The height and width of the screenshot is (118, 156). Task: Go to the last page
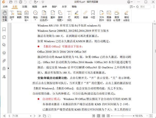point(39,116)
